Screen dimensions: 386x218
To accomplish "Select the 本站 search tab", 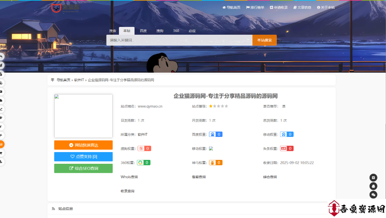I will pyautogui.click(x=127, y=31).
